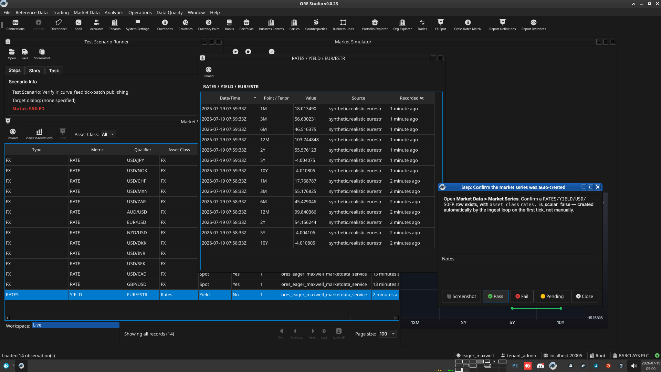Open the Org Explorer toolbar icon
Image resolution: width=661 pixels, height=372 pixels.
tap(402, 24)
